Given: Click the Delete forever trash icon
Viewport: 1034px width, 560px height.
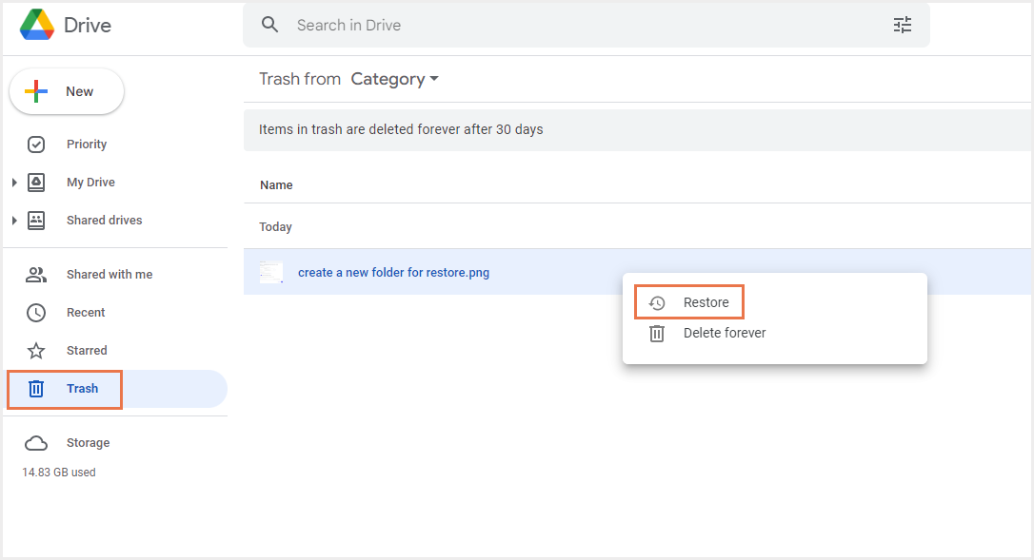Looking at the screenshot, I should coord(657,334).
